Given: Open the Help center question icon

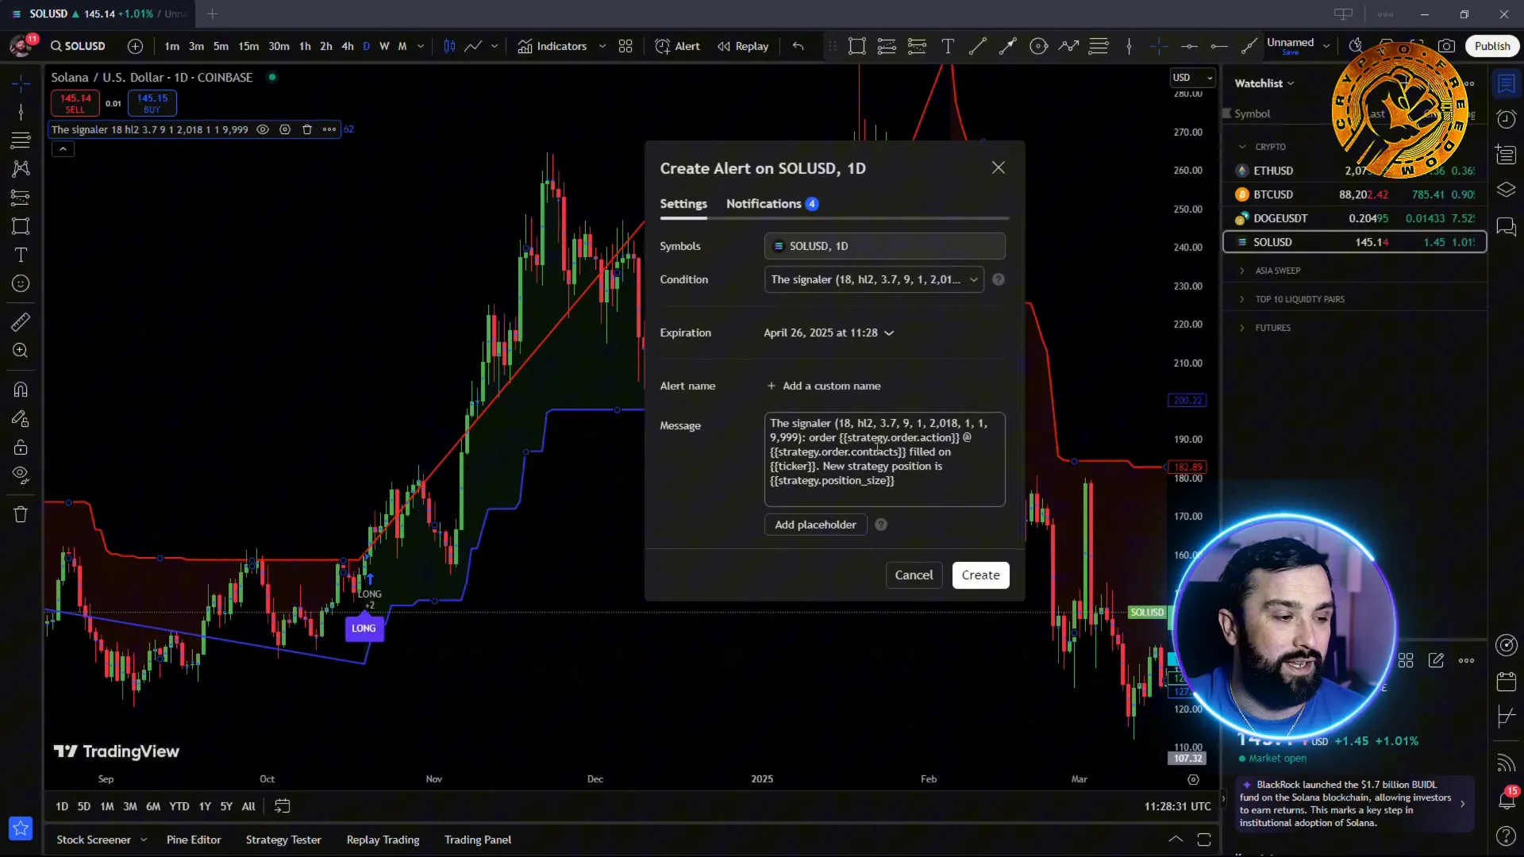Looking at the screenshot, I should 1506,836.
